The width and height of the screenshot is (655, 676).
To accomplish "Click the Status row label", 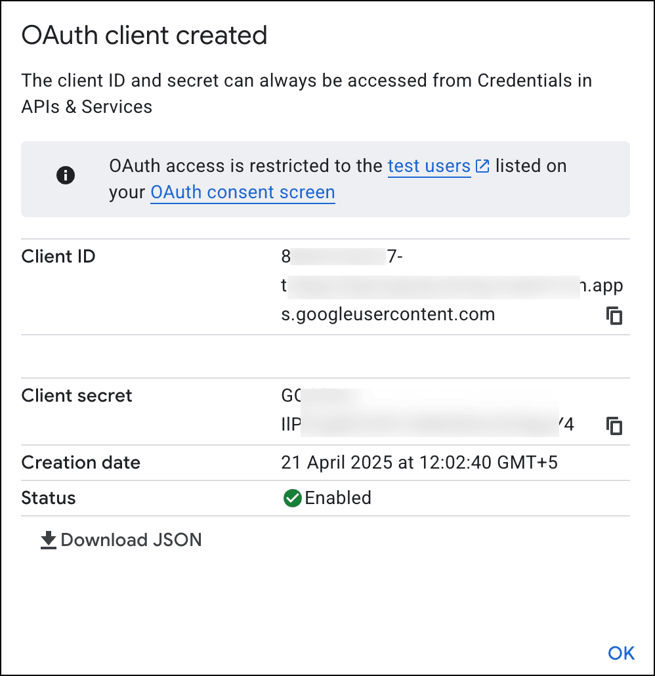I will 49,498.
